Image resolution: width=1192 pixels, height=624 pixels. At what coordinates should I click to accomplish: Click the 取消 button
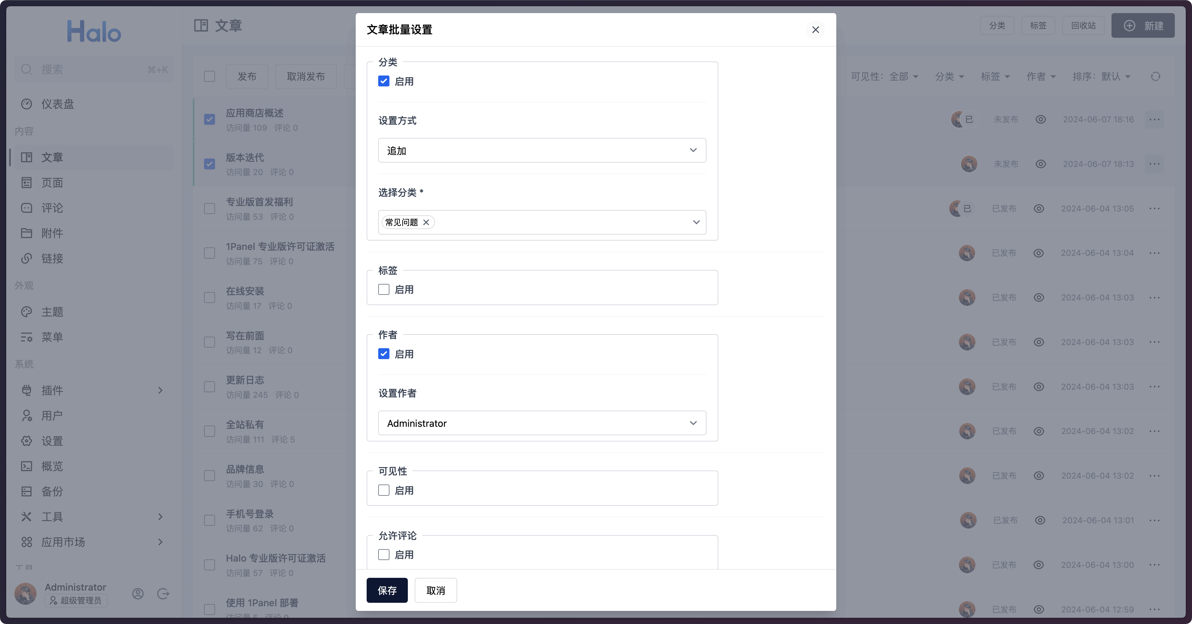click(x=435, y=590)
